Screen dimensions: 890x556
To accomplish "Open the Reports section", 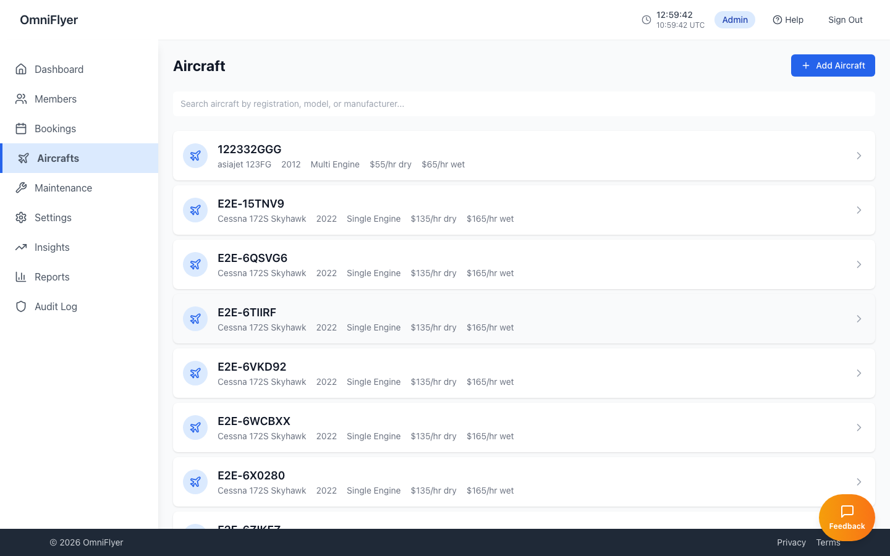I will [79, 277].
